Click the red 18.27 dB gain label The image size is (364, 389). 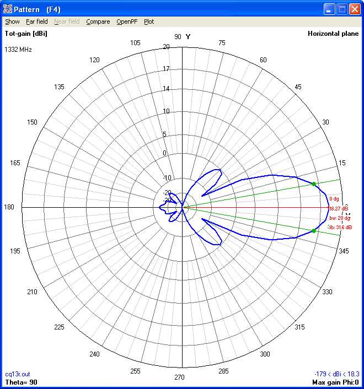click(x=338, y=209)
